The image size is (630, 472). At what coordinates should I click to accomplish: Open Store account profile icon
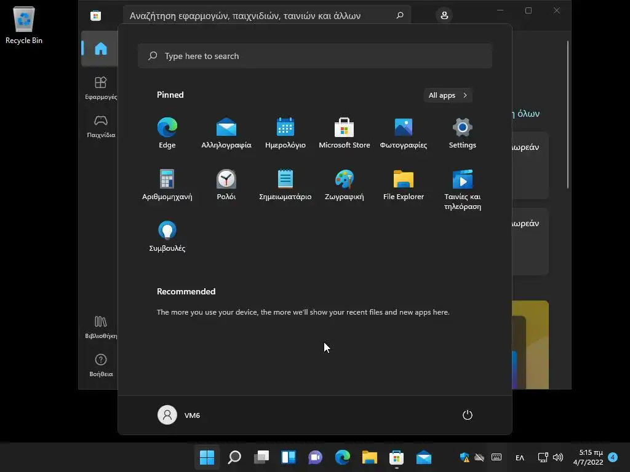point(444,15)
